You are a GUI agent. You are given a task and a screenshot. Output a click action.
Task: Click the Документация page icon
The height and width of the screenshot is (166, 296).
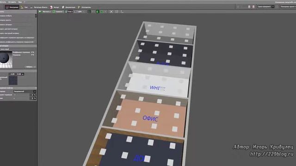coord(63,7)
